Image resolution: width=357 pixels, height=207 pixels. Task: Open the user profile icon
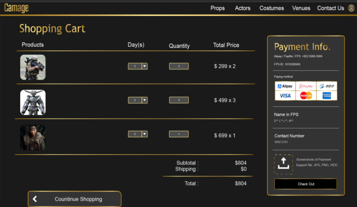pos(351,8)
